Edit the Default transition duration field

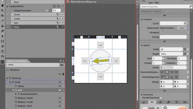(56, 11)
